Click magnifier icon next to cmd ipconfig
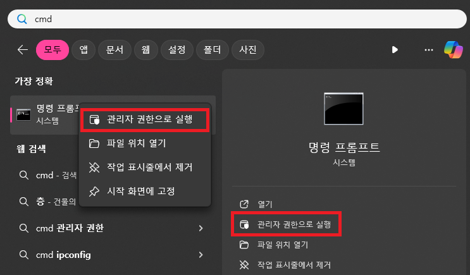The width and height of the screenshot is (470, 275). coord(23,255)
